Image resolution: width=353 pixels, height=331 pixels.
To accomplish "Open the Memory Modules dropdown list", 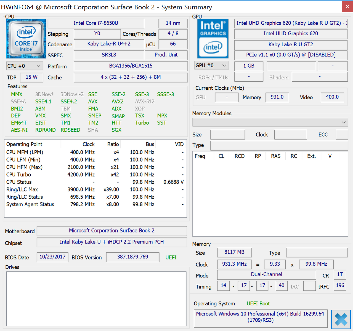I will point(270,122).
